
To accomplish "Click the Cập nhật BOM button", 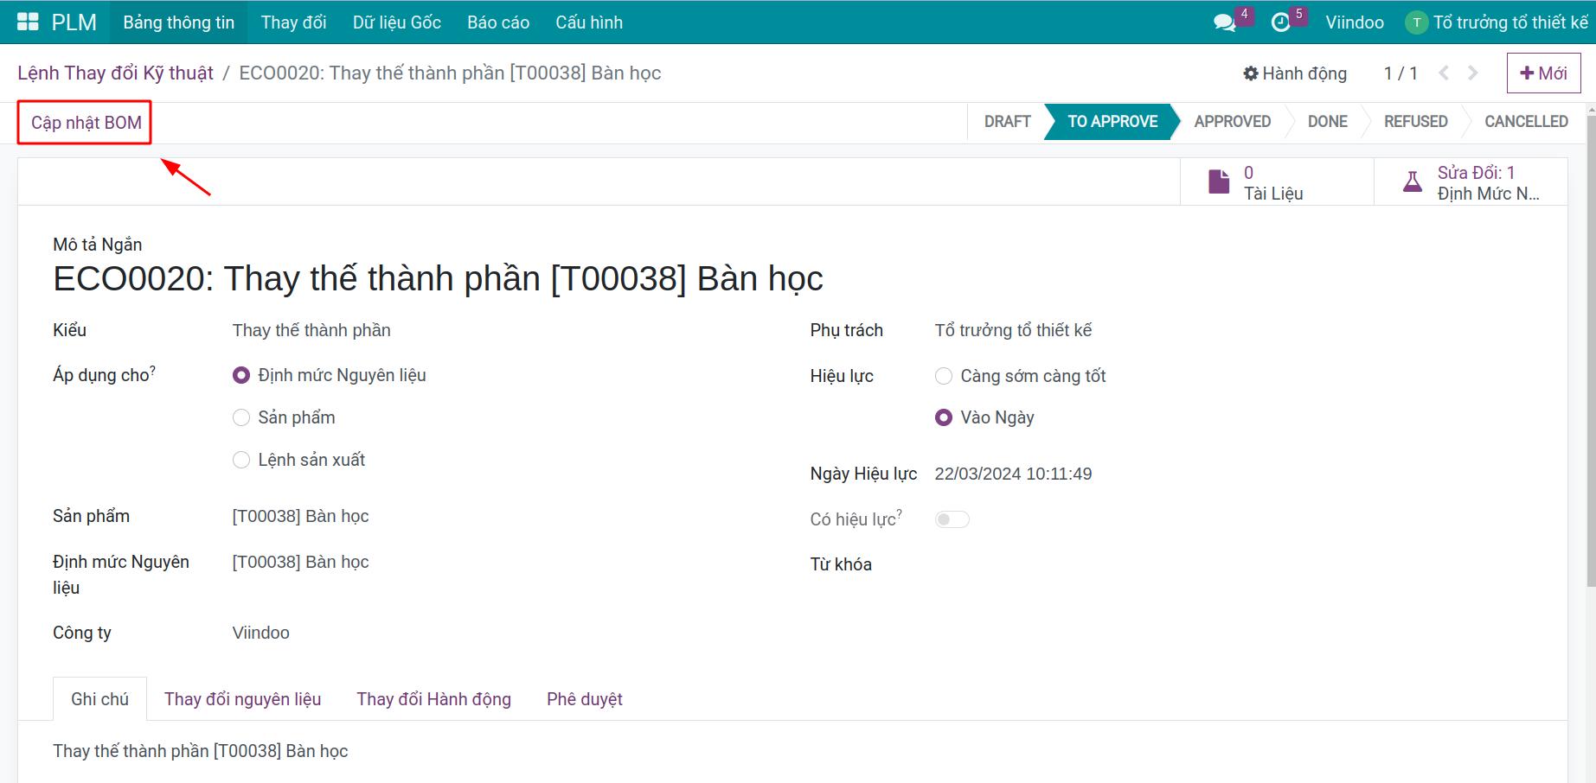I will pyautogui.click(x=86, y=123).
